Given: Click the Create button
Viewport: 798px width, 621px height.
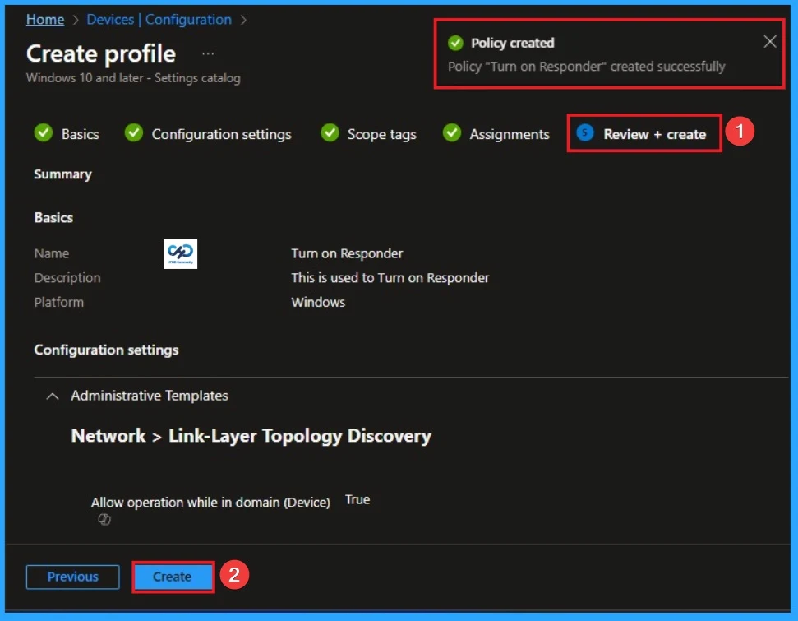Looking at the screenshot, I should (x=173, y=577).
